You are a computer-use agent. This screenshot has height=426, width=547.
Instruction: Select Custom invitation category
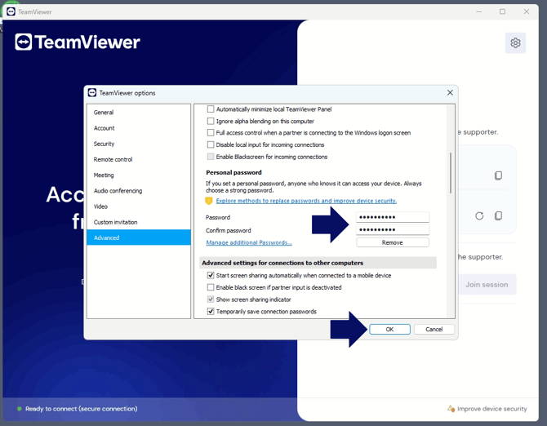click(139, 222)
